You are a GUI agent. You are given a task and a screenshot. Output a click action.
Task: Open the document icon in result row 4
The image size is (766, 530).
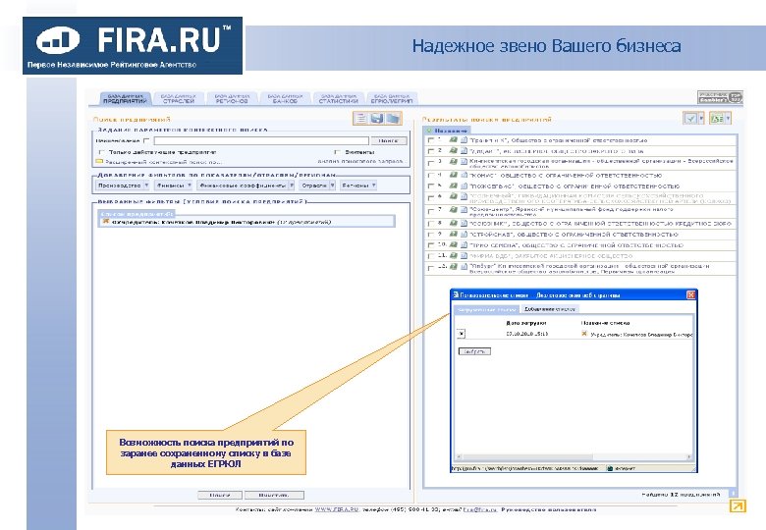point(465,175)
